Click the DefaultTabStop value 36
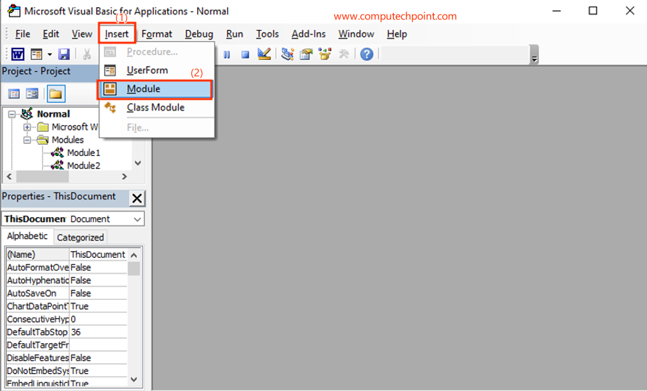The image size is (647, 391). [x=98, y=332]
